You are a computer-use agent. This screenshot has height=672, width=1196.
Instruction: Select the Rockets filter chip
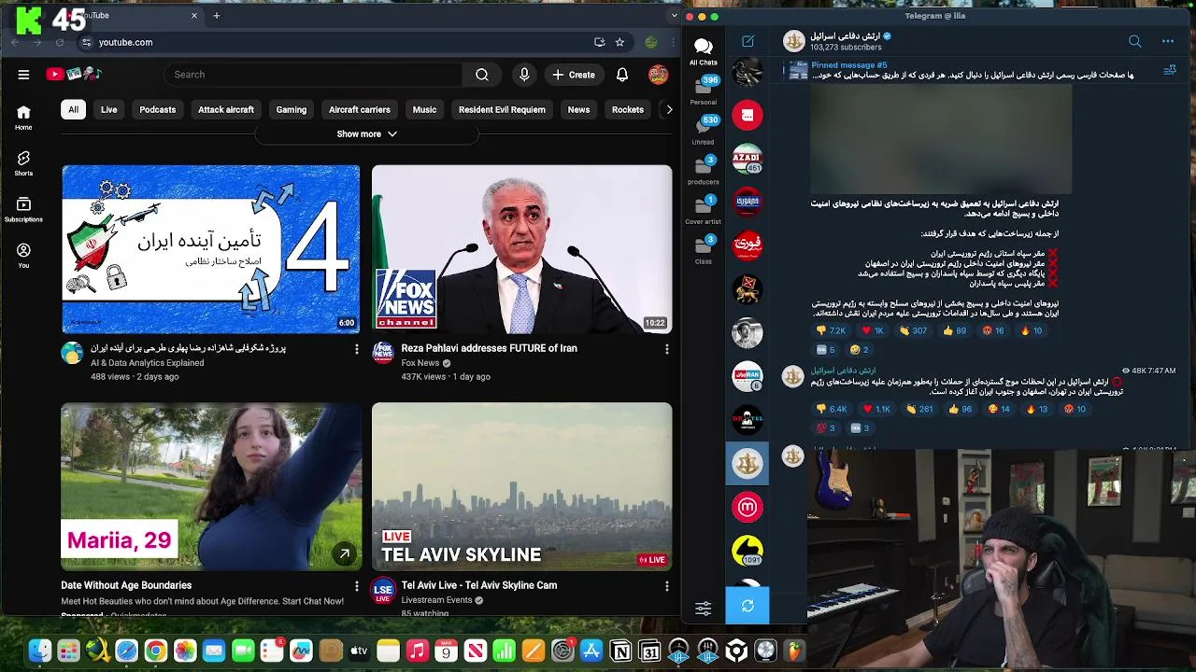click(628, 110)
